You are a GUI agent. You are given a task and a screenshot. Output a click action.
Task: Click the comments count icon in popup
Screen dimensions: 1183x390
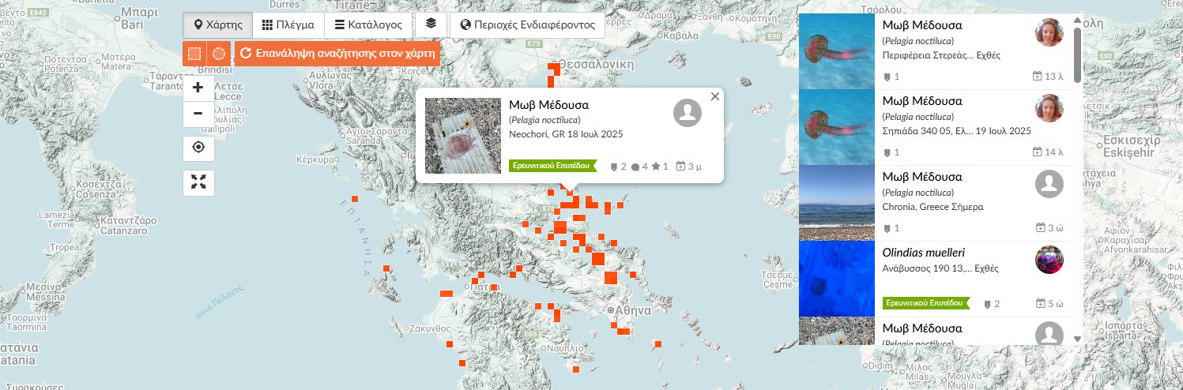[635, 167]
